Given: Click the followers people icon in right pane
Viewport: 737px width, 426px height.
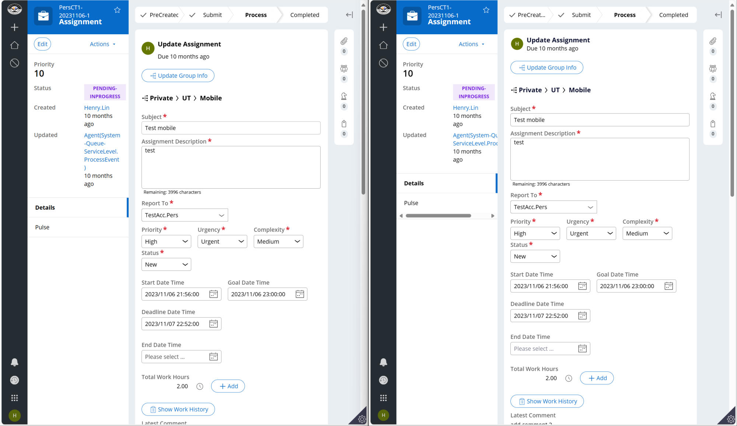Looking at the screenshot, I should [x=713, y=69].
